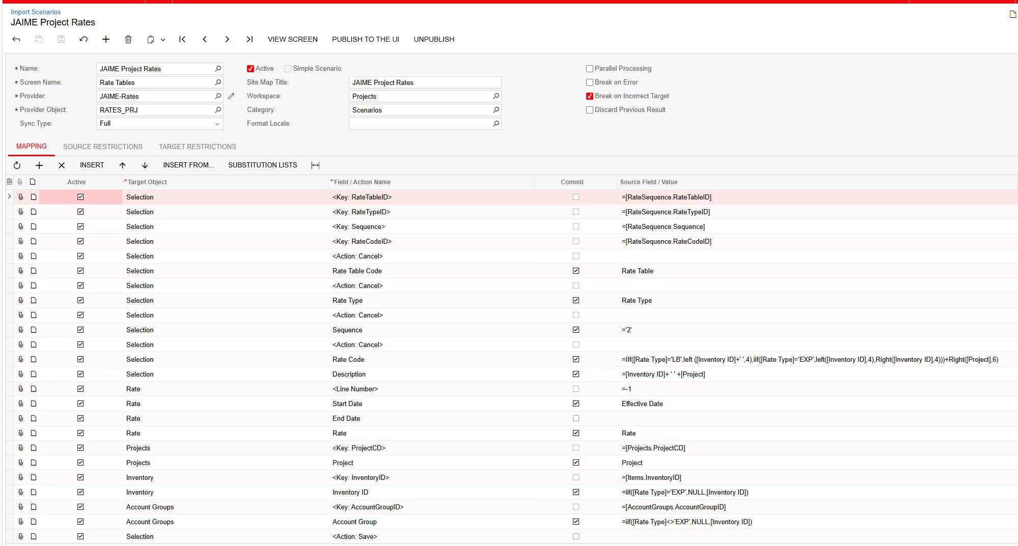The width and height of the screenshot is (1018, 546).
Task: Edit the provider with the pencil icon
Action: pos(231,96)
